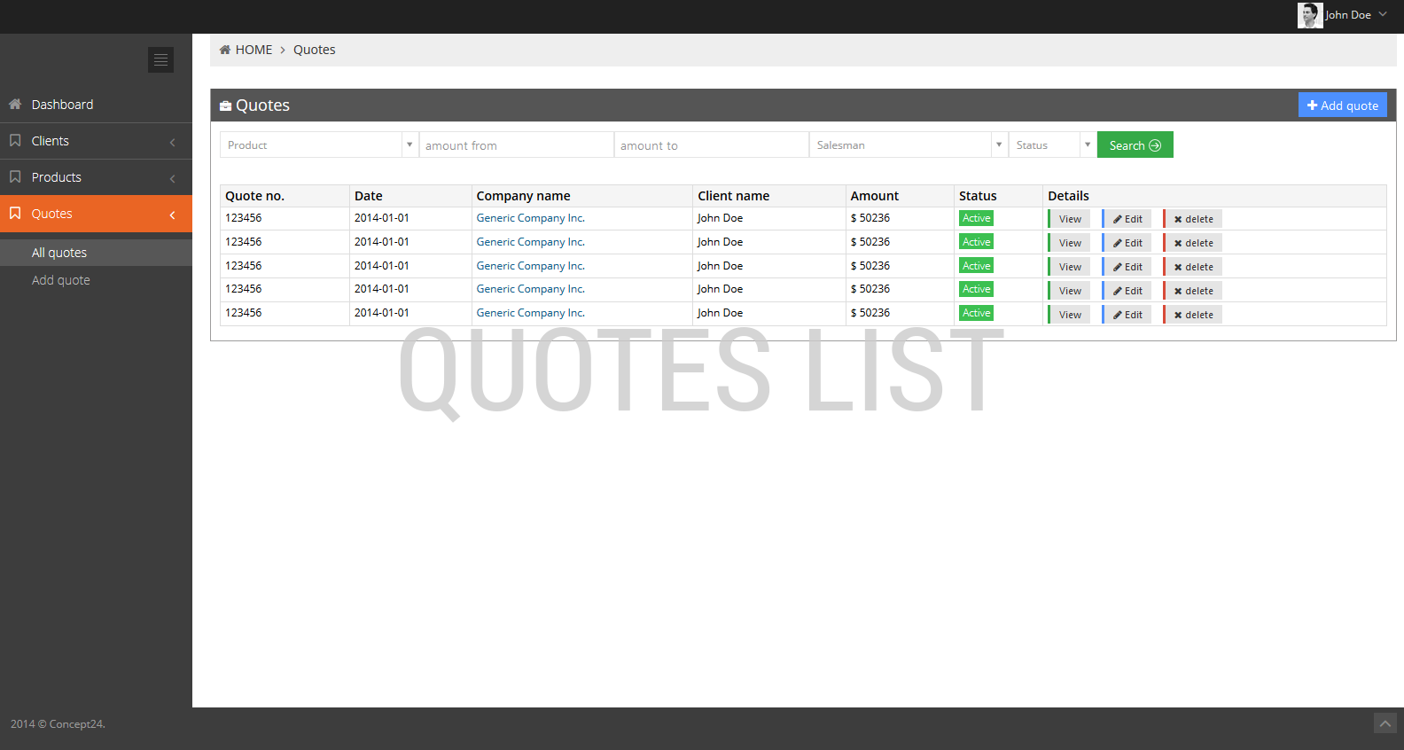Click the Dashboard home icon in sidebar

click(x=15, y=105)
